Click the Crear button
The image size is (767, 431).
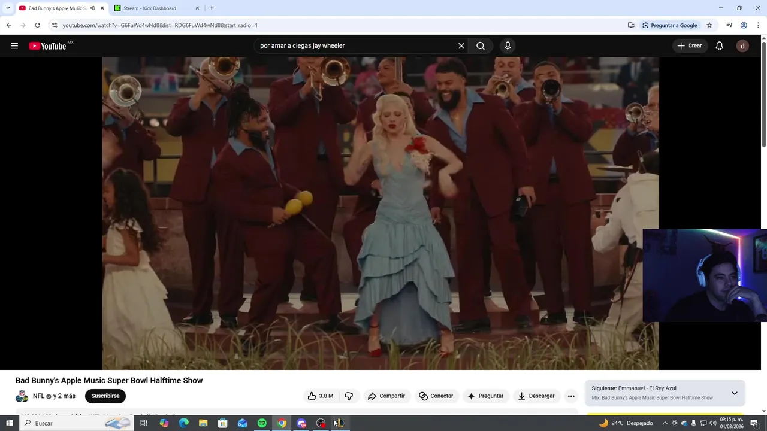point(690,46)
